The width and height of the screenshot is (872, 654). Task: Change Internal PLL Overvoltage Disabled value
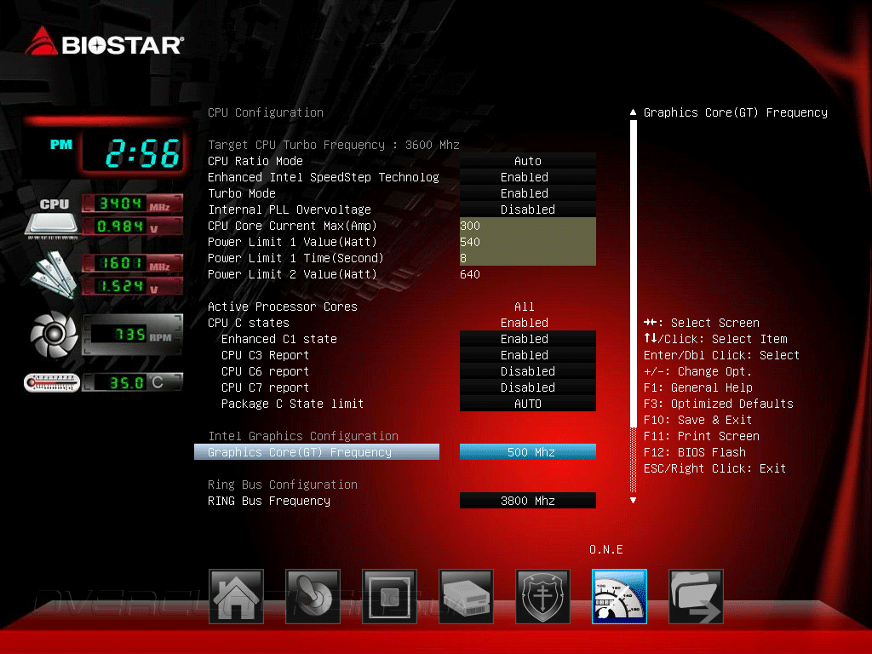pyautogui.click(x=528, y=209)
